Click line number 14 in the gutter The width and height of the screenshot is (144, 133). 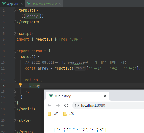pyautogui.click(x=3, y=86)
